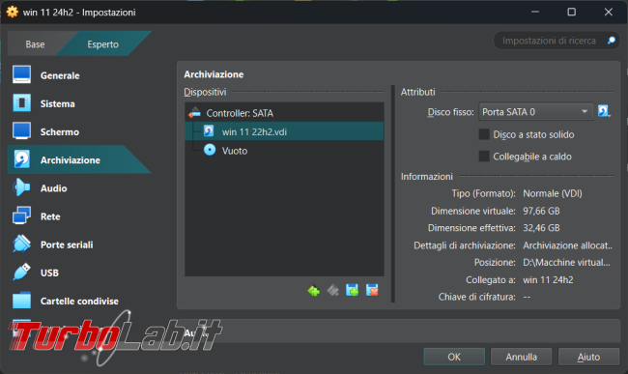Viewport: 628px width, 374px height.
Task: Enable Disco a stato solido checkbox
Action: (484, 134)
